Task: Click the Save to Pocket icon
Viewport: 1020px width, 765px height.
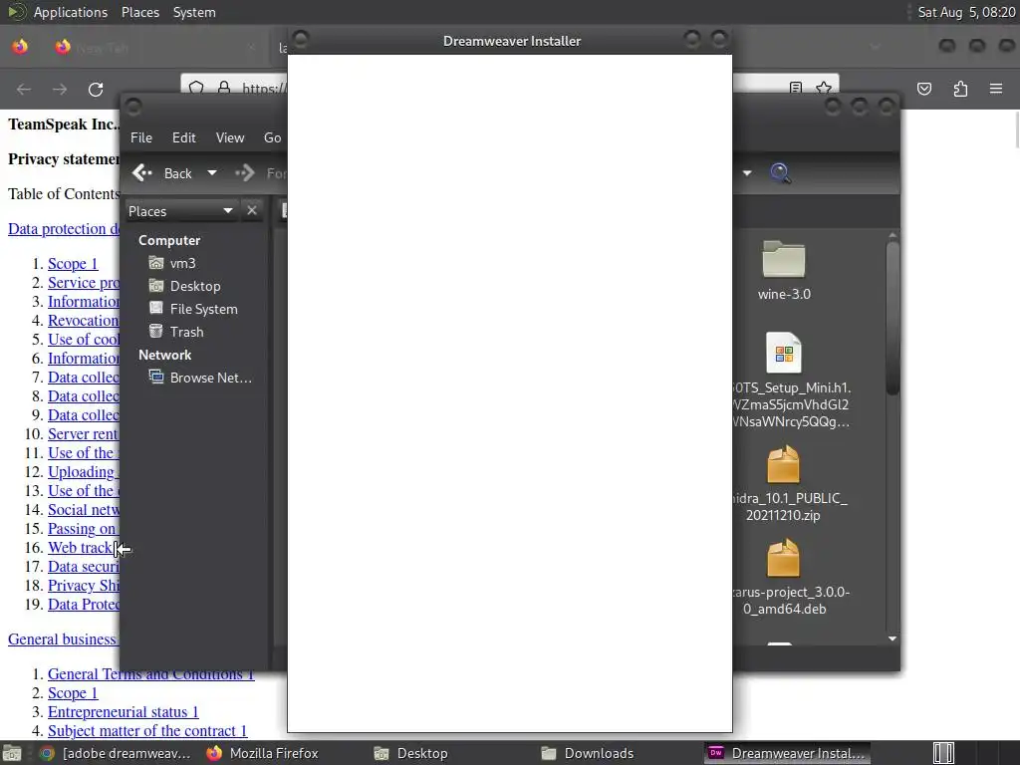Action: click(x=924, y=89)
